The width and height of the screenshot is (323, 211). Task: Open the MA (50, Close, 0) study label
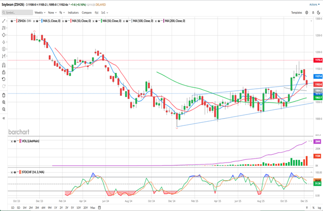tap(112, 21)
